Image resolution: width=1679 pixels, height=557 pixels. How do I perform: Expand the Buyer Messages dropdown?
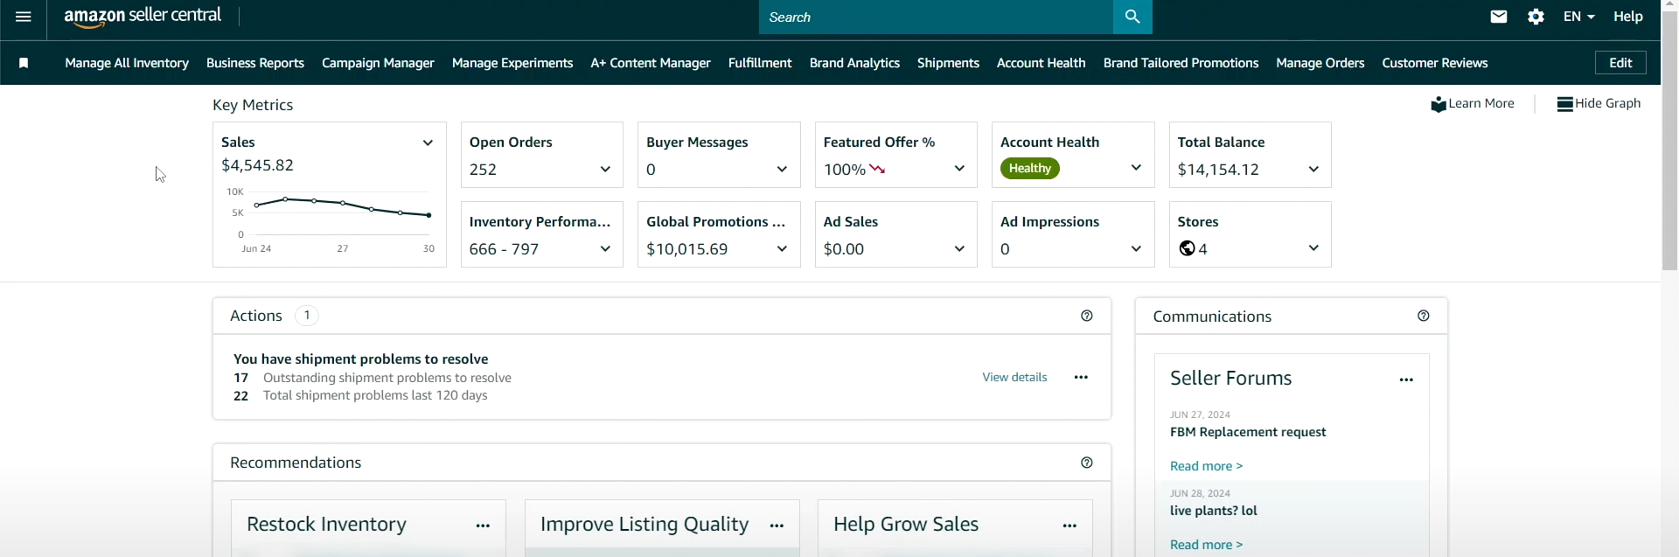pyautogui.click(x=782, y=170)
